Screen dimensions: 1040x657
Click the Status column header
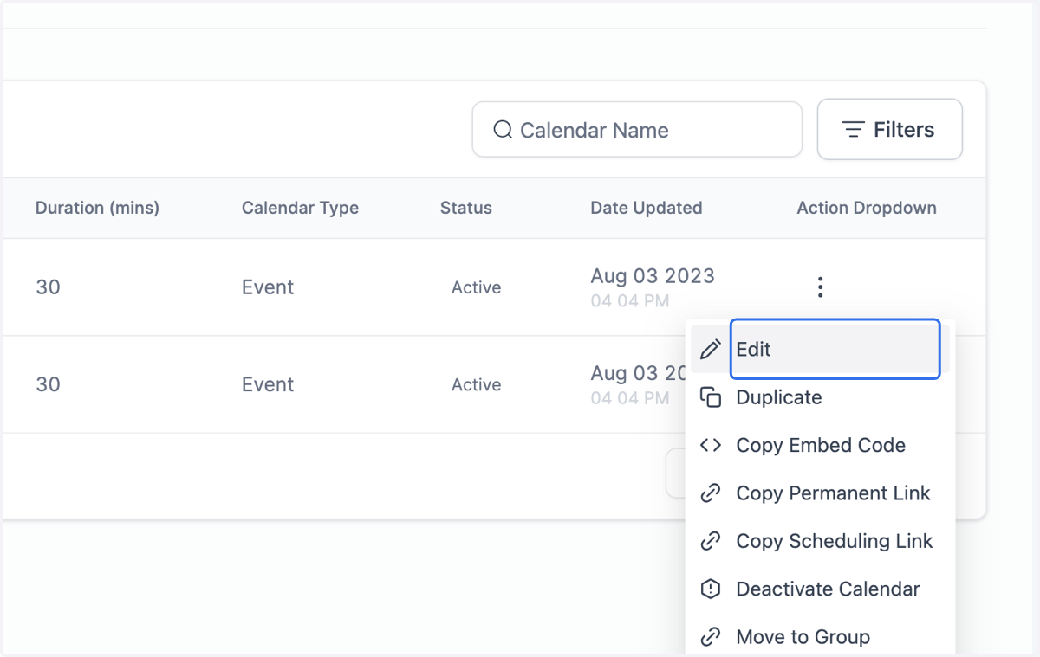pos(466,208)
